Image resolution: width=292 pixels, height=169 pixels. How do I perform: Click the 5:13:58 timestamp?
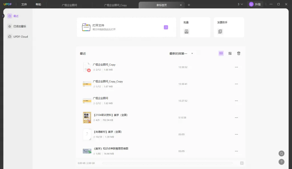(x=182, y=118)
